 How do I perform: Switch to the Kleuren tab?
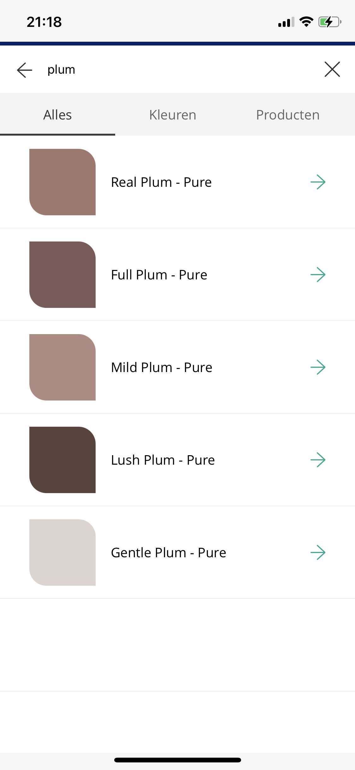(173, 115)
